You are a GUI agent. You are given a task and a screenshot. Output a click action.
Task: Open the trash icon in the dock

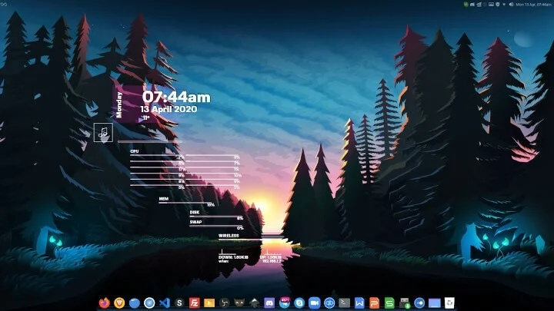449,303
